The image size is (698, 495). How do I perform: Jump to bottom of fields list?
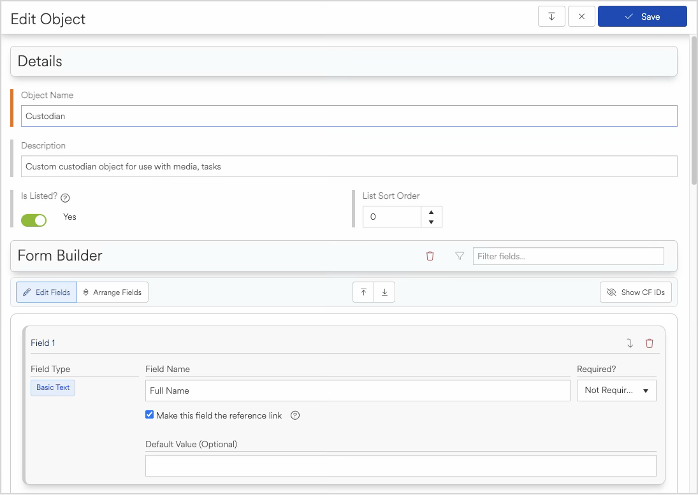coord(384,292)
